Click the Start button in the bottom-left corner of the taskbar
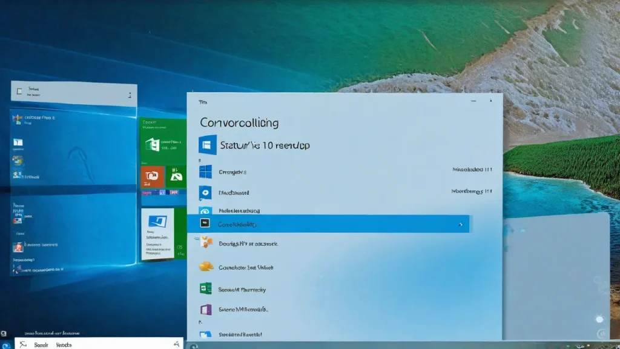This screenshot has height=349, width=620. pyautogui.click(x=6, y=345)
